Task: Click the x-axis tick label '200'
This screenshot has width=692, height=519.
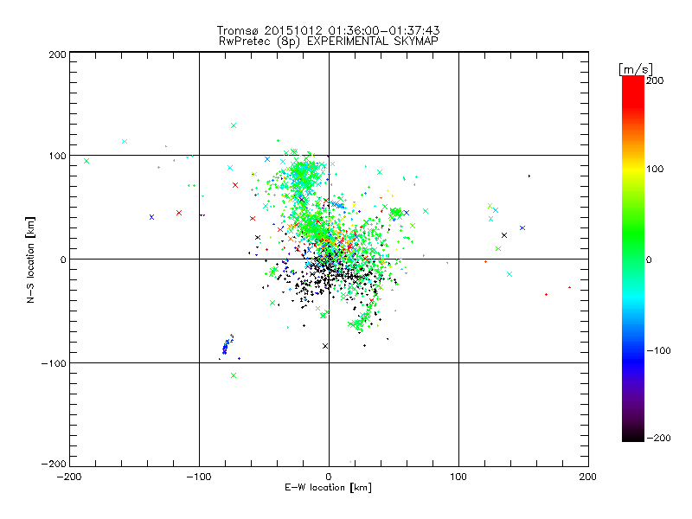Action: [588, 477]
